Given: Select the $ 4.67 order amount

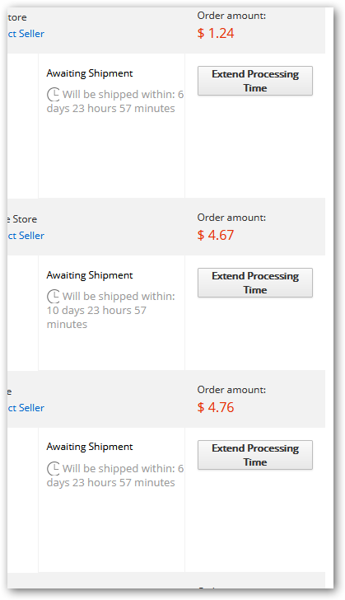Looking at the screenshot, I should [216, 235].
